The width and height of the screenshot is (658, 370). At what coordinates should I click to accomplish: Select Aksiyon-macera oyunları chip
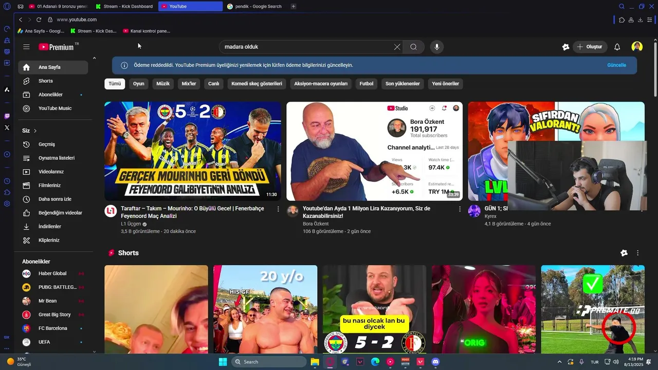pyautogui.click(x=321, y=84)
